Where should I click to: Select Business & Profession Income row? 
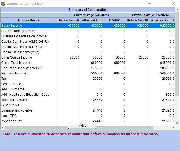pyautogui.click(x=88, y=36)
